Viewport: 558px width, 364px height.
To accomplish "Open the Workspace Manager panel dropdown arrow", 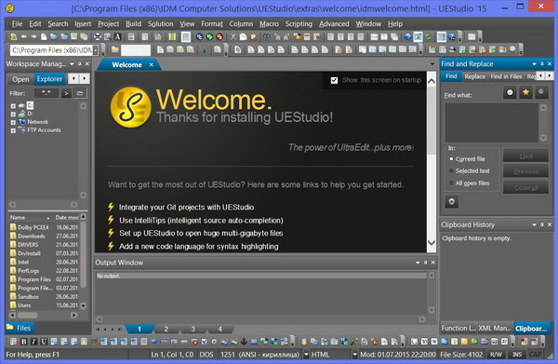I will 72,64.
